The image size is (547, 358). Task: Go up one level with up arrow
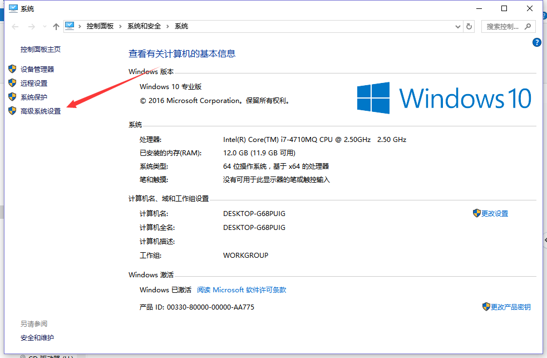tap(56, 27)
